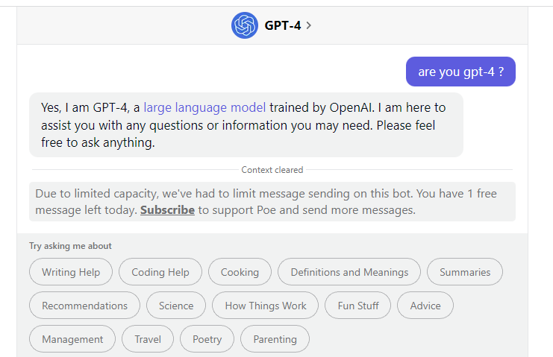Pick Definitions and Meanings chip
The width and height of the screenshot is (553, 357).
[349, 272]
